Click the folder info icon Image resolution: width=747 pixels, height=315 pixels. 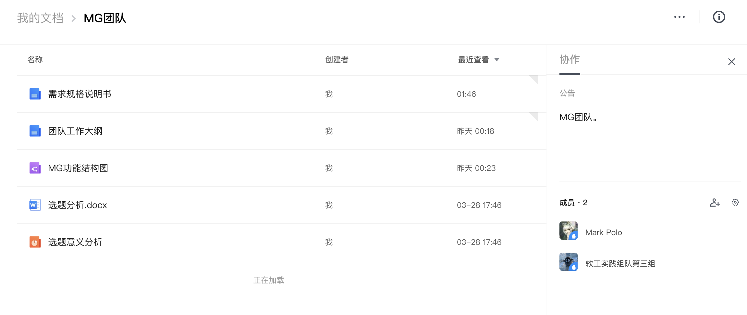pos(719,17)
